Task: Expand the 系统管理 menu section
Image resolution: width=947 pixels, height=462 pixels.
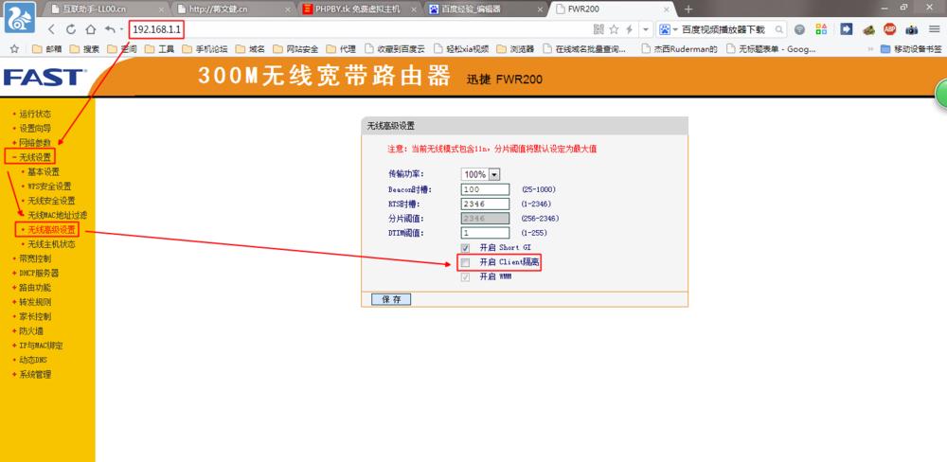Action: pyautogui.click(x=34, y=375)
